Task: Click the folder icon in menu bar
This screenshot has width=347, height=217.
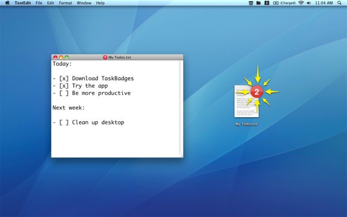Action: [x=258, y=3]
